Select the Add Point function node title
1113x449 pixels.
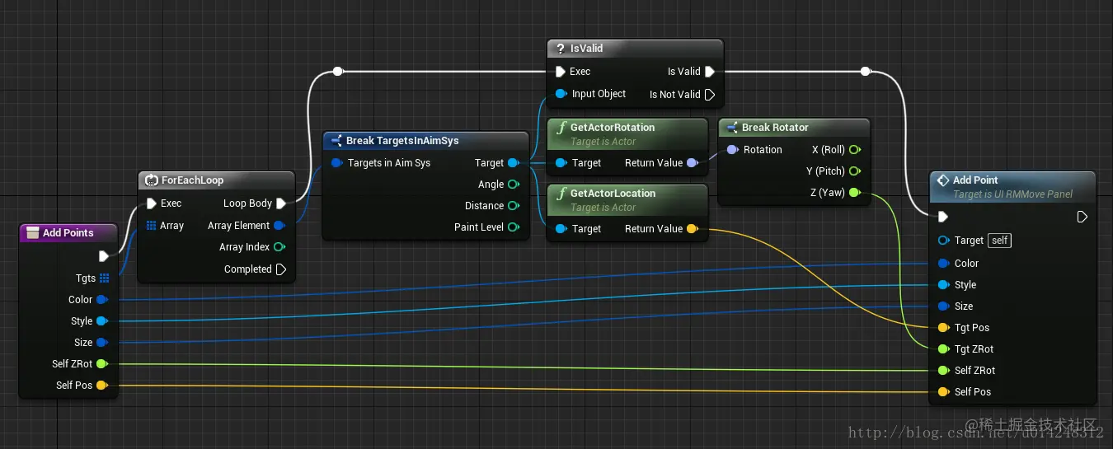pos(975,180)
